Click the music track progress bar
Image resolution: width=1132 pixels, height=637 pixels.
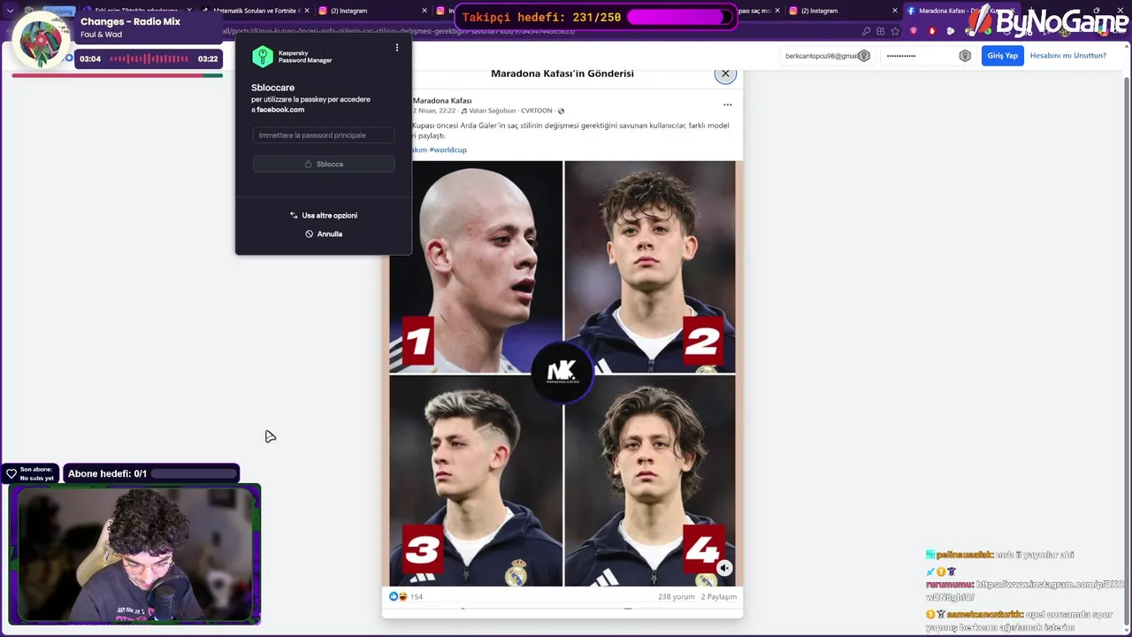[x=117, y=75]
